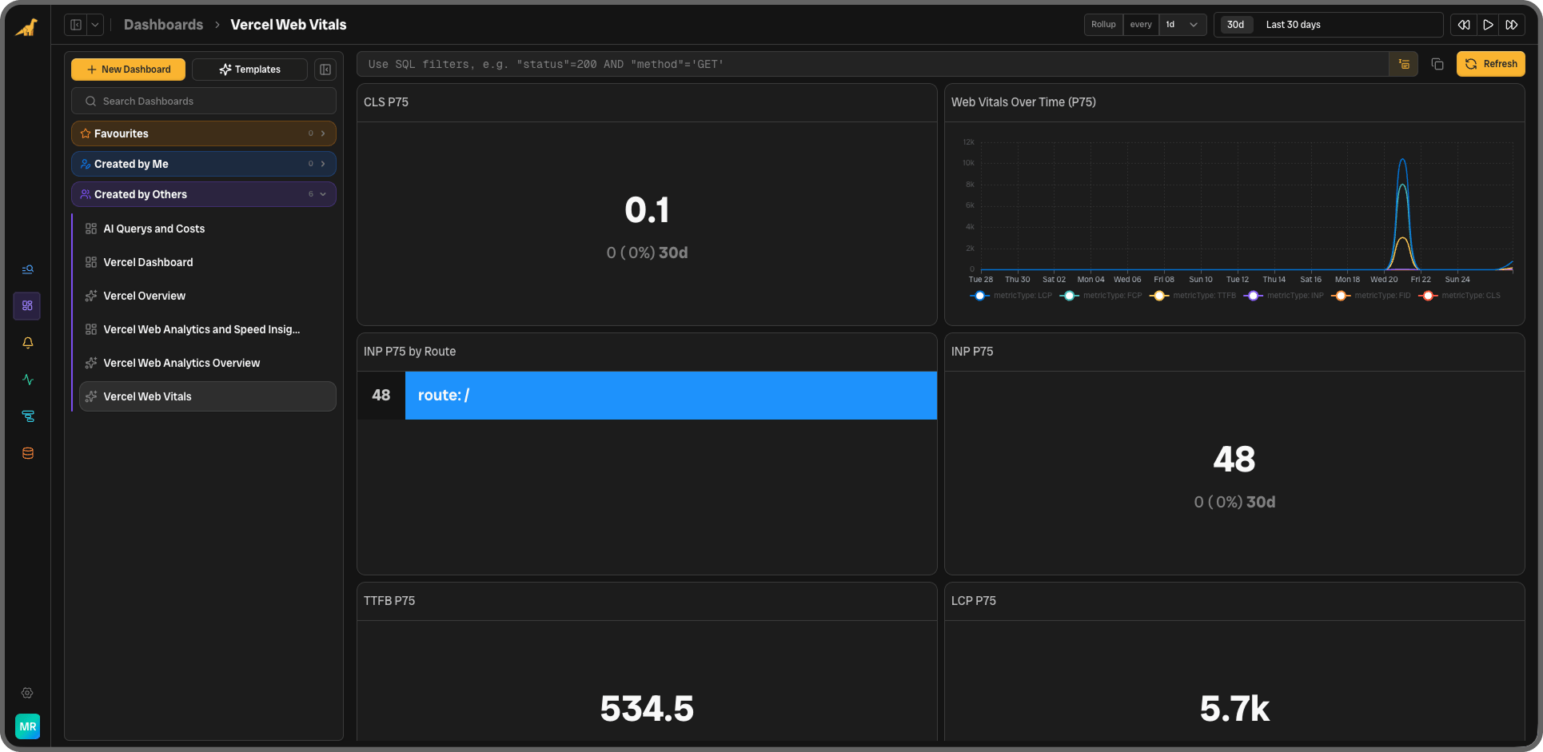Click the Rollup label button
Screen dimensions: 1543x752
tap(1103, 25)
